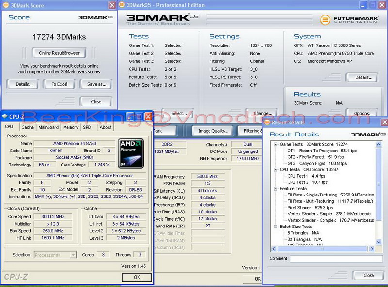The image size is (388, 287).
Task: Close the CPU-Z window with red X
Action: 148,116
